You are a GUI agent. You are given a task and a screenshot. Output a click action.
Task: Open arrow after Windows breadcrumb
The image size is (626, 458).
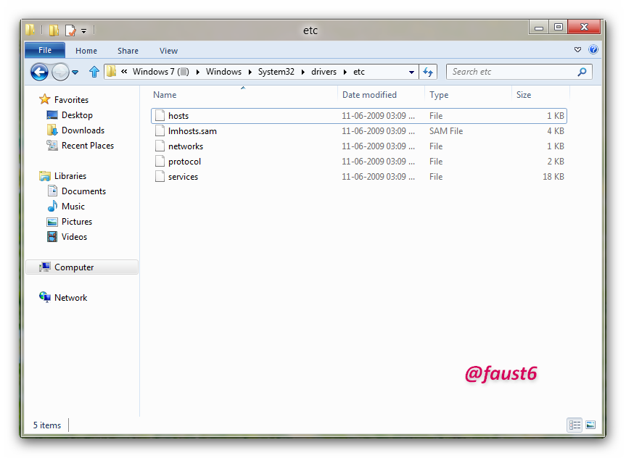[250, 72]
